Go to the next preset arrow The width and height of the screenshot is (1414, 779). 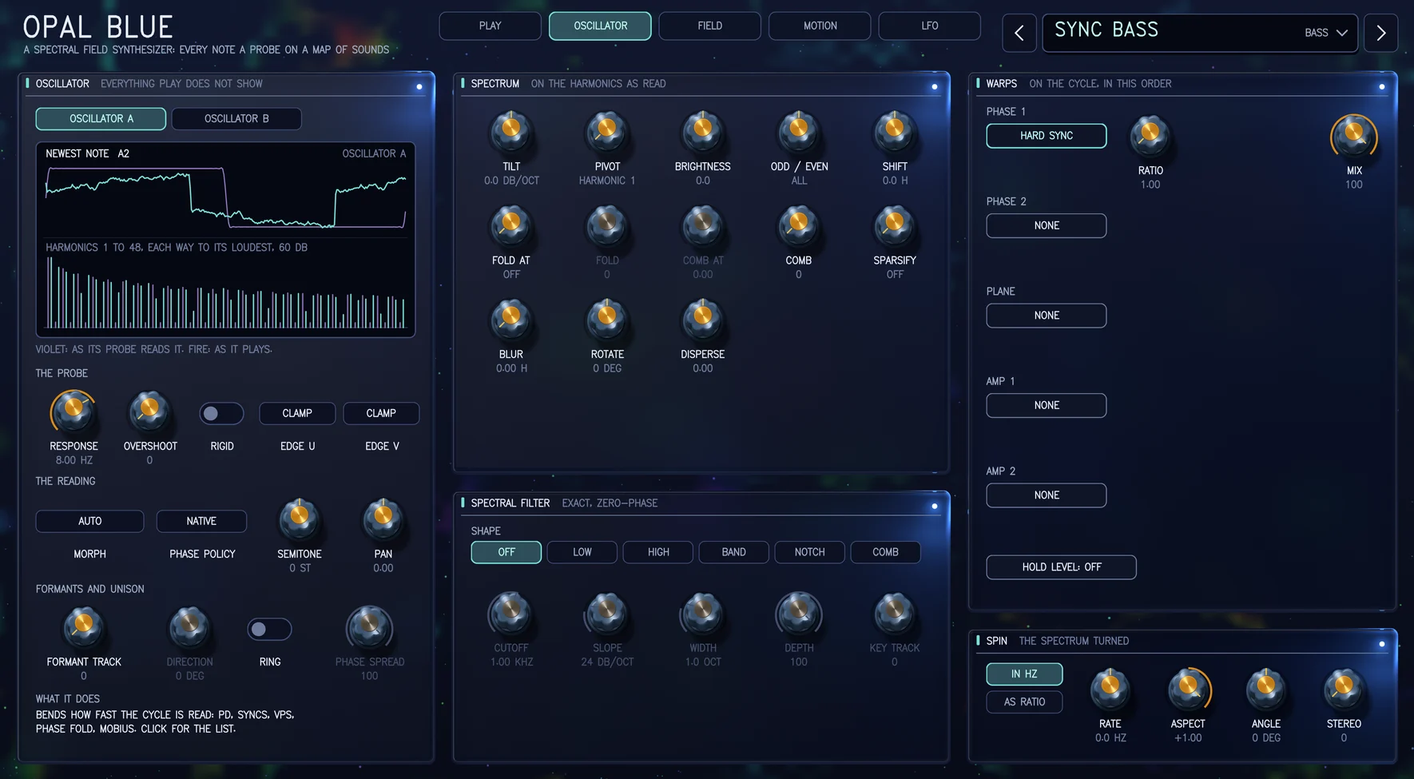[1380, 33]
